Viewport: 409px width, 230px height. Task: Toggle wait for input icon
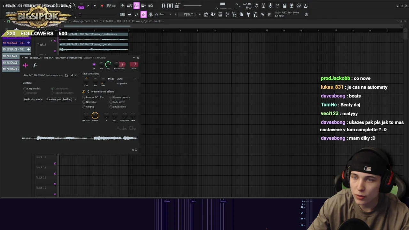coord(129,6)
